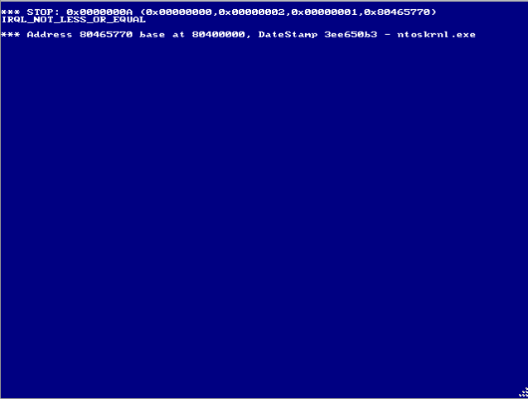Click the datestamp value 3ee650b3
Viewport: 528px width, 399px height.
[351, 34]
